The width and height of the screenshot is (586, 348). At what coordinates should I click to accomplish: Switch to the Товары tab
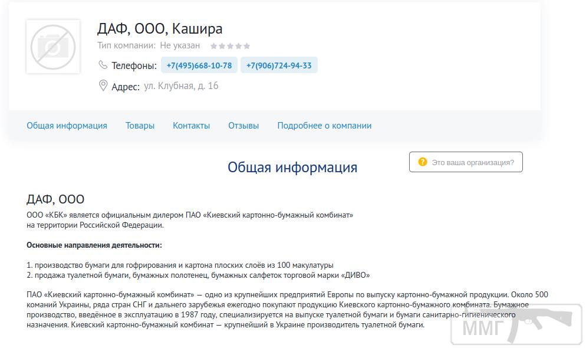click(x=140, y=126)
